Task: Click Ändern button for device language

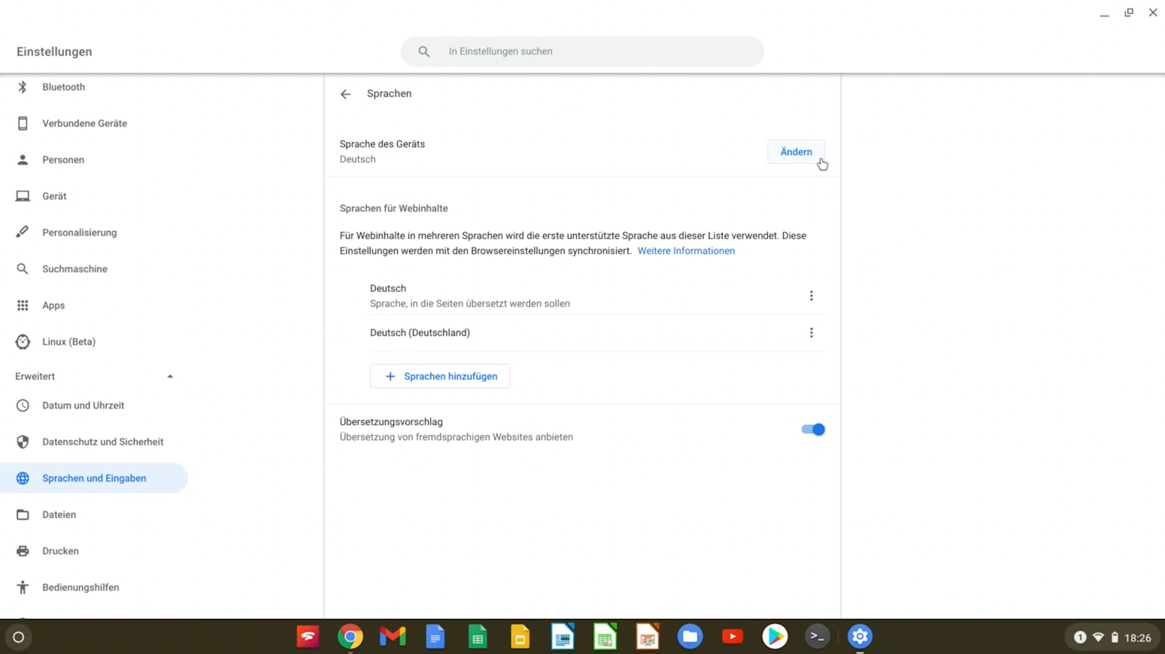Action: pyautogui.click(x=796, y=151)
